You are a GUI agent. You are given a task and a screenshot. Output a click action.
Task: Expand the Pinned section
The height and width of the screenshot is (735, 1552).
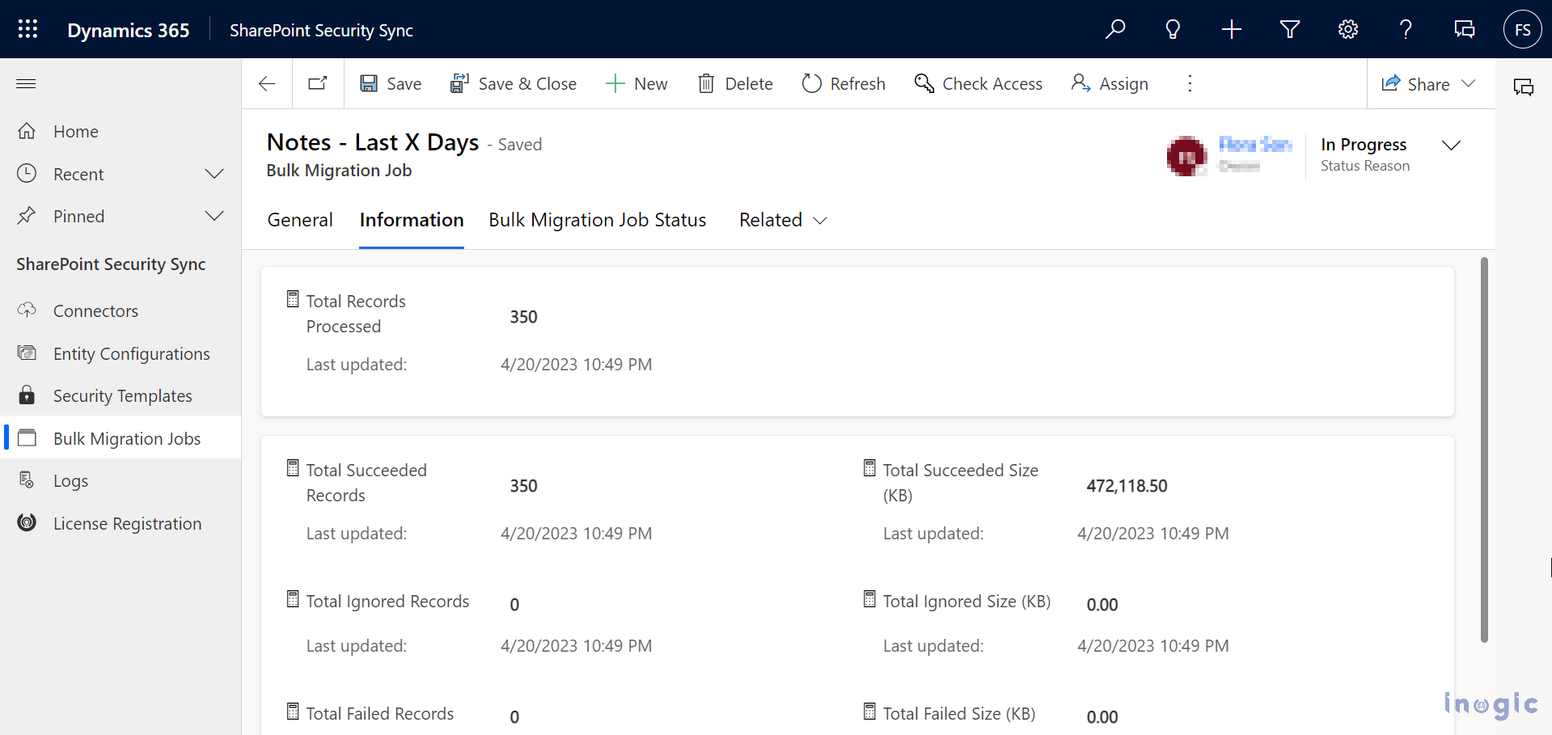coord(214,216)
